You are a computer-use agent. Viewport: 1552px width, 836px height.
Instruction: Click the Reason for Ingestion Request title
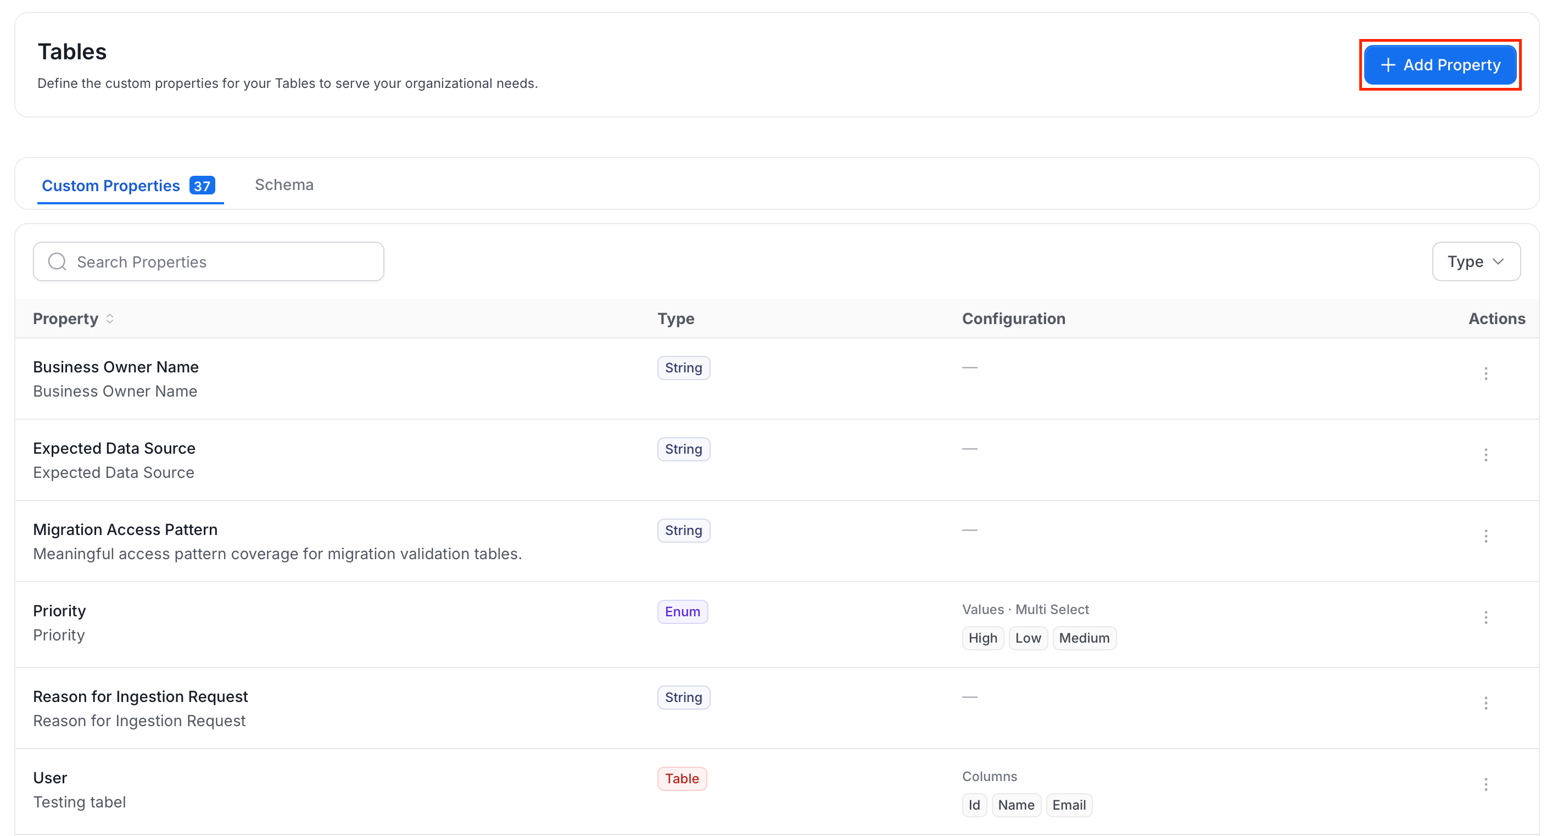coord(141,697)
